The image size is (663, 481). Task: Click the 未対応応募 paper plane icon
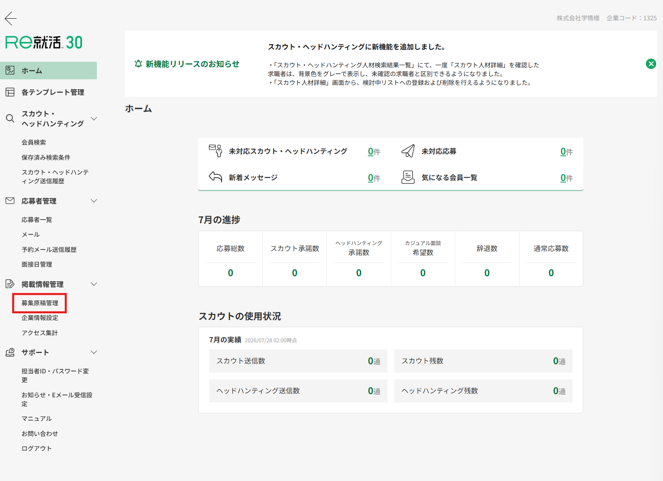click(408, 151)
